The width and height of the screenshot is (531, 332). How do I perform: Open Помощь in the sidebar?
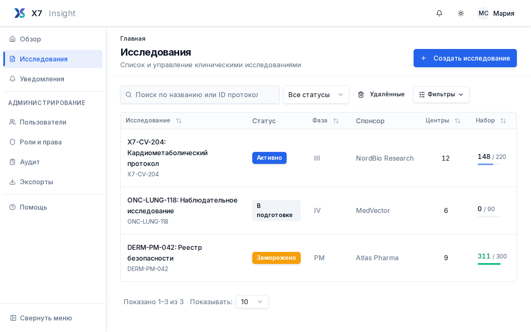click(53, 207)
